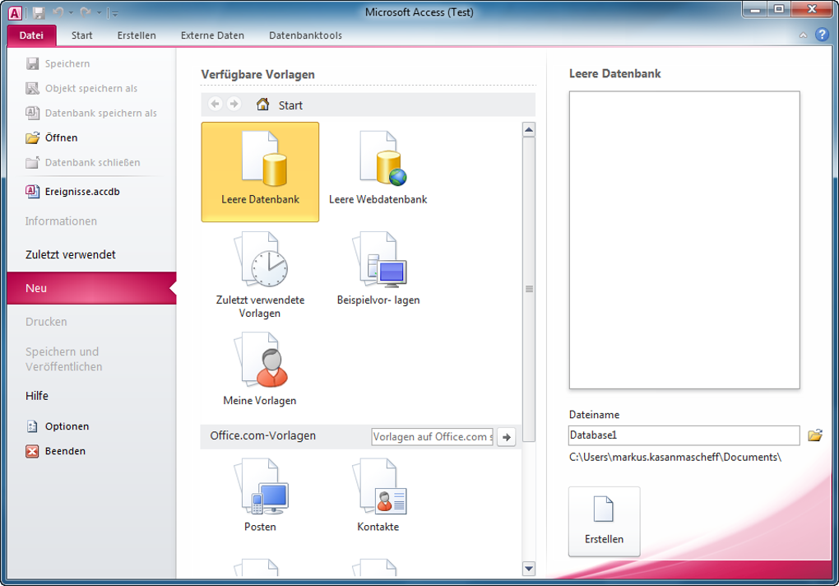The width and height of the screenshot is (839, 586).
Task: Select Hilfe in the backstage sidebar
Action: coord(37,396)
